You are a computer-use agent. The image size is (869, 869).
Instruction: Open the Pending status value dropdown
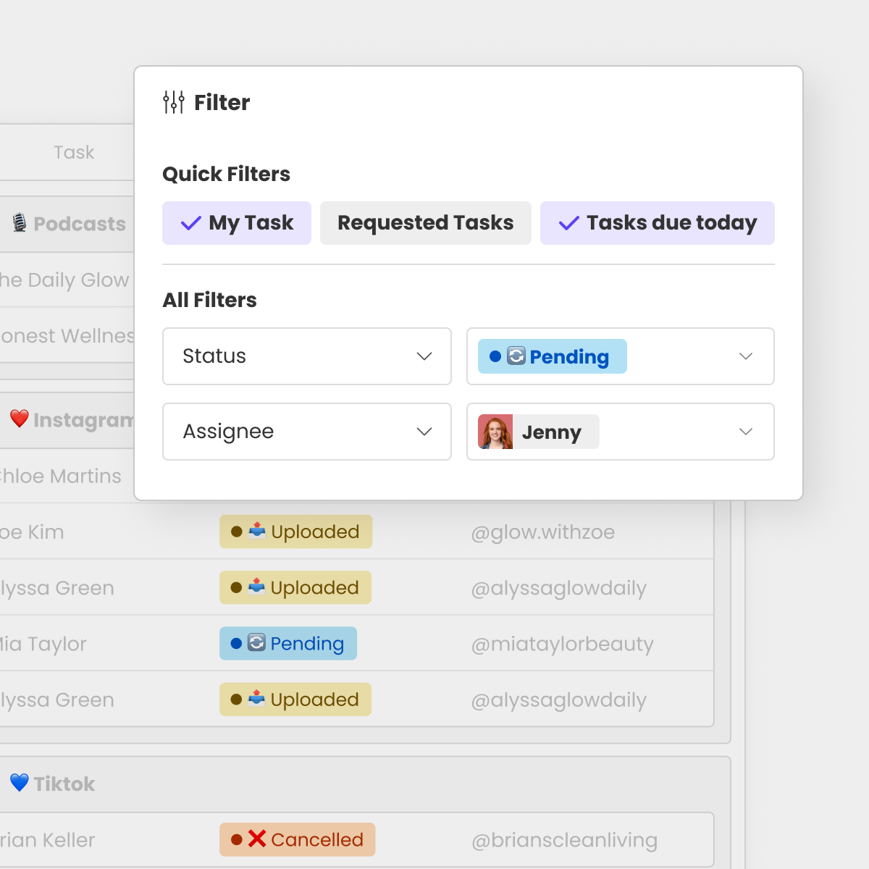[x=745, y=356]
